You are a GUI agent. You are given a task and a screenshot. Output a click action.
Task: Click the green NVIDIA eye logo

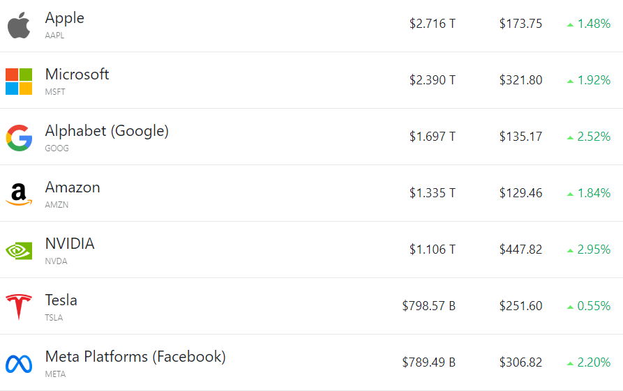click(x=19, y=250)
